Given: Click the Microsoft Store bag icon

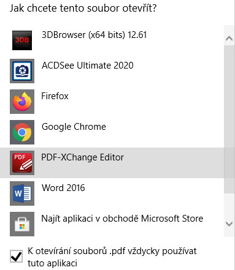Looking at the screenshot, I should (x=22, y=224).
